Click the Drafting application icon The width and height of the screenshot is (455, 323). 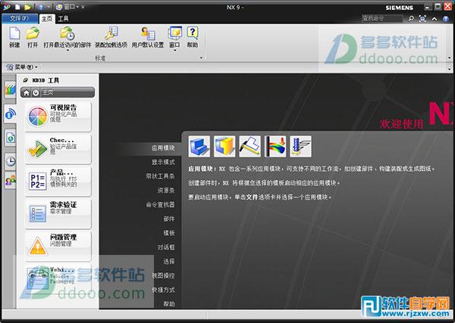[249, 147]
